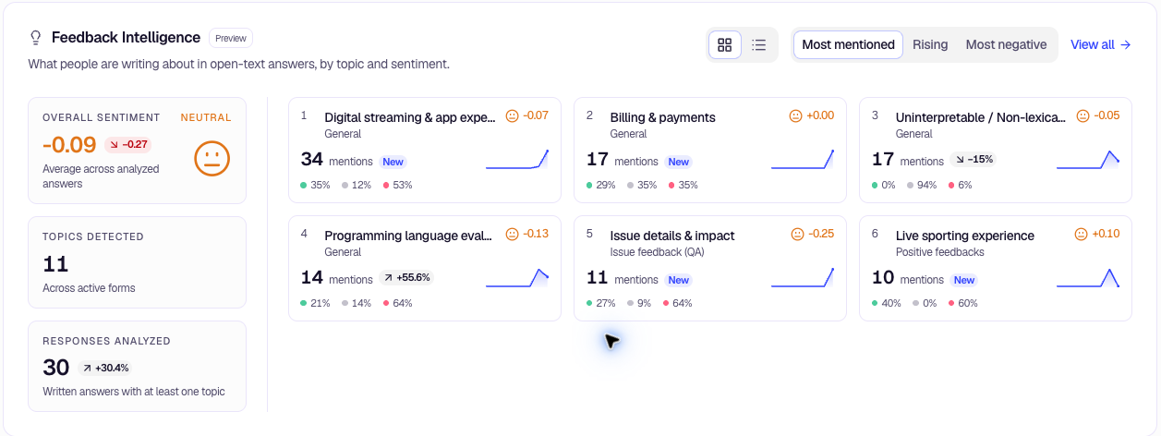Open the Digital streaming & app topic title
Screen dimensions: 1161x436
pos(410,117)
